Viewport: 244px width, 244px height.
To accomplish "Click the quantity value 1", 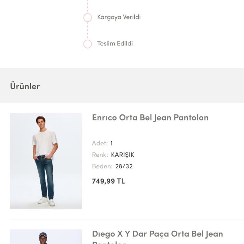I will (x=112, y=143).
